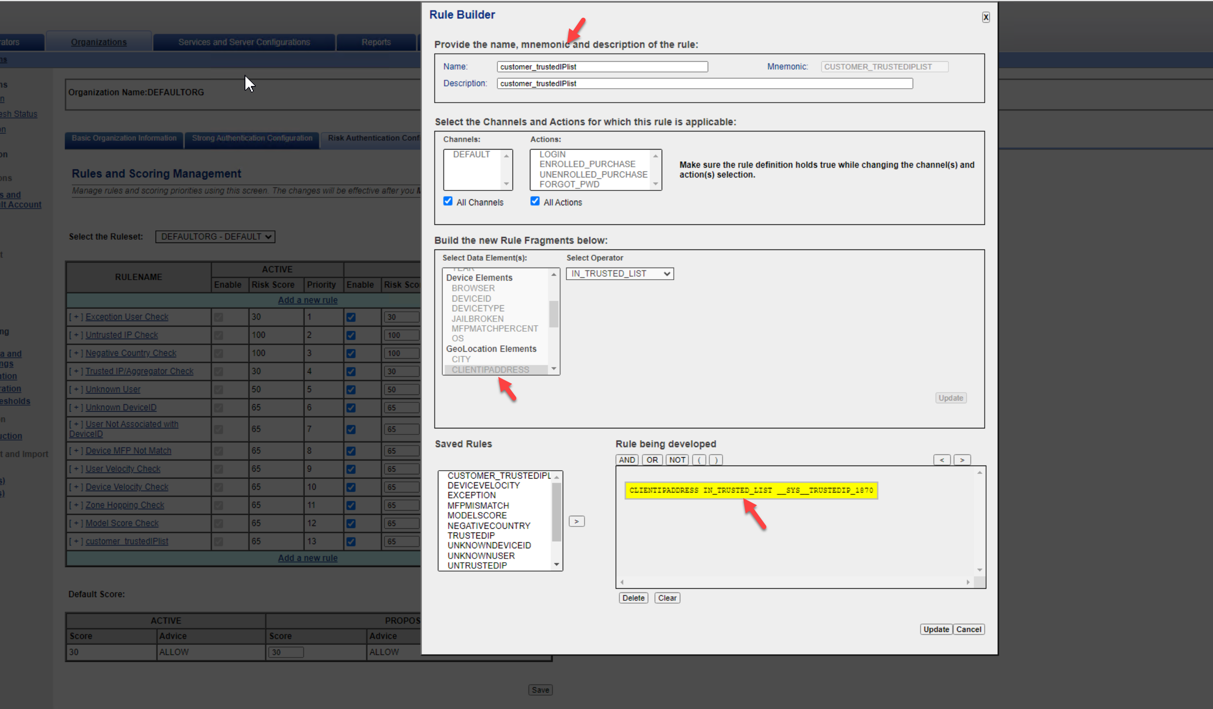The image size is (1213, 709).
Task: Open the IN_TRUSTED_LIST operator dropdown
Action: click(620, 273)
